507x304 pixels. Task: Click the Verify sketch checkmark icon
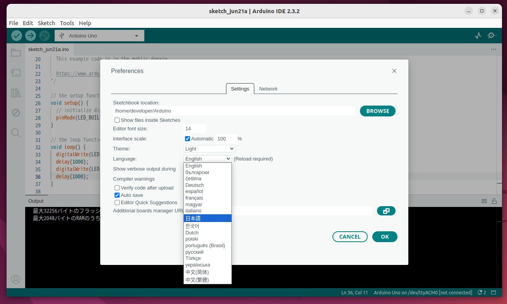pos(16,35)
